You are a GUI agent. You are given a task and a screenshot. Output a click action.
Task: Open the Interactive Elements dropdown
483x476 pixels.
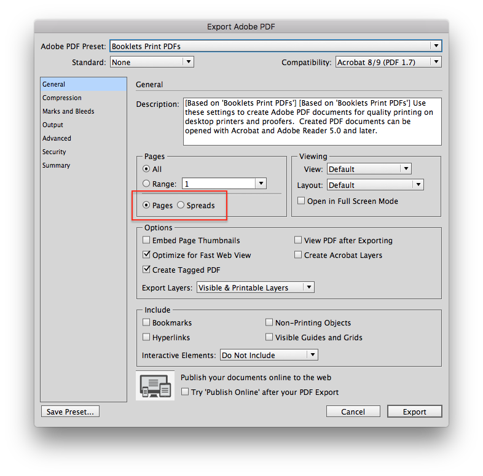click(269, 355)
